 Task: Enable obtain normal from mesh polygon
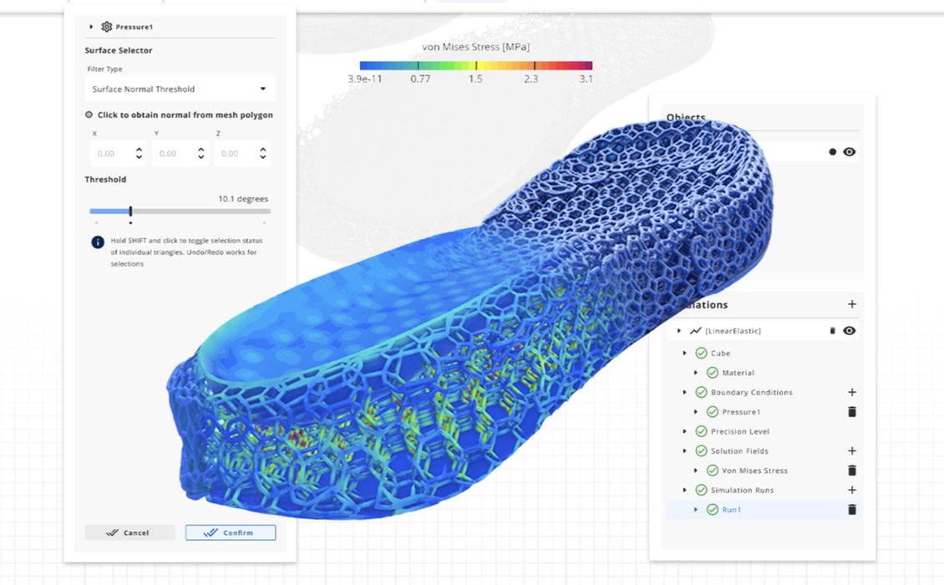click(x=89, y=115)
